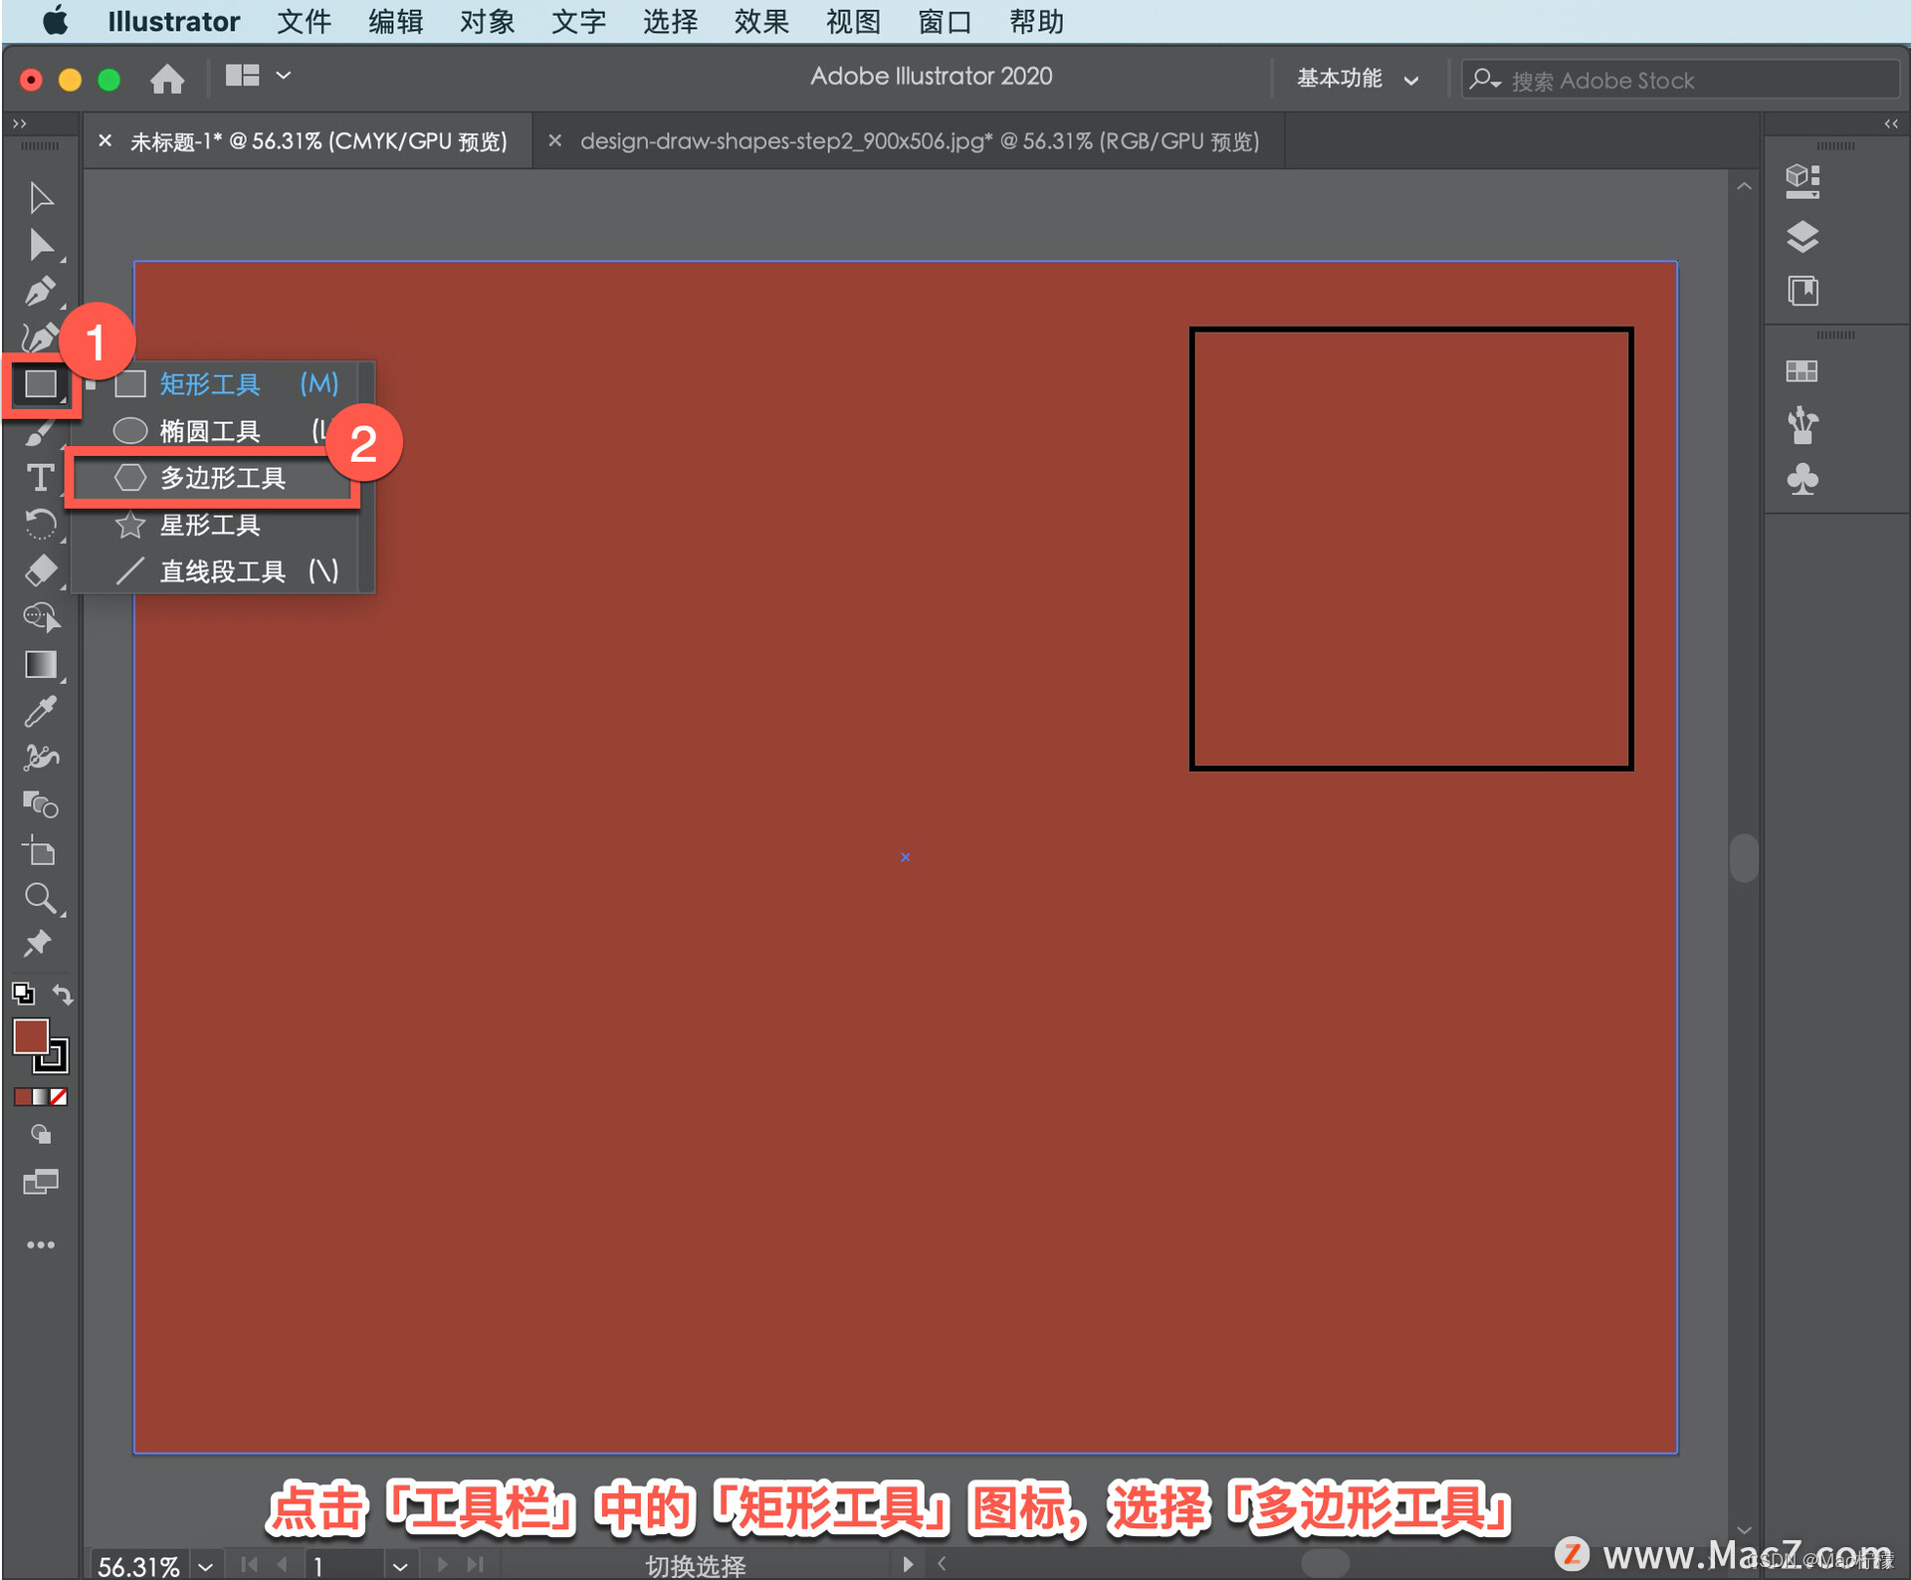The height and width of the screenshot is (1580, 1911).
Task: Expand the arrange documents chevron
Action: [x=284, y=76]
